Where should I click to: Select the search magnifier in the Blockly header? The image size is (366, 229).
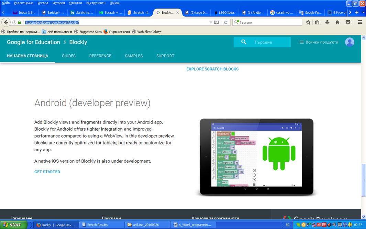point(243,42)
